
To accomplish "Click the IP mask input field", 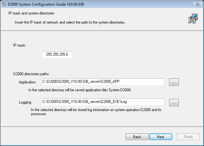I will (57, 55).
